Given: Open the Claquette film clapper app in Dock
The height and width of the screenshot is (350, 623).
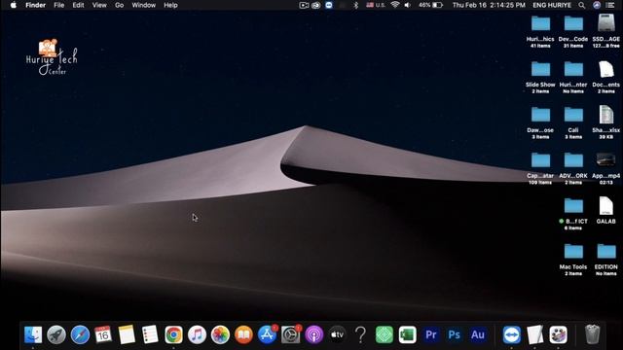Looking at the screenshot, I should [558, 334].
